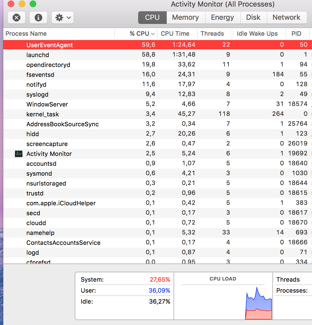The height and width of the screenshot is (325, 312).
Task: Click launchd's CPU time 1:31,48
Action: 184,55
